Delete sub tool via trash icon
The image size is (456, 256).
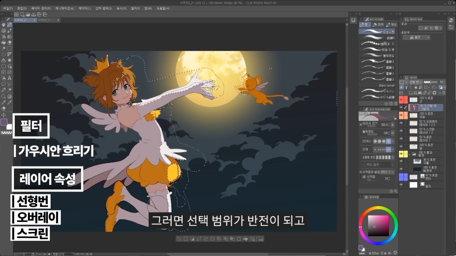396,104
